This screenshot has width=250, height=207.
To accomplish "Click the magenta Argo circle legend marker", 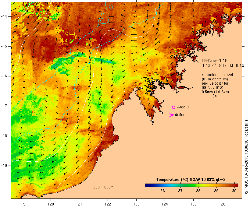I will (174, 107).
